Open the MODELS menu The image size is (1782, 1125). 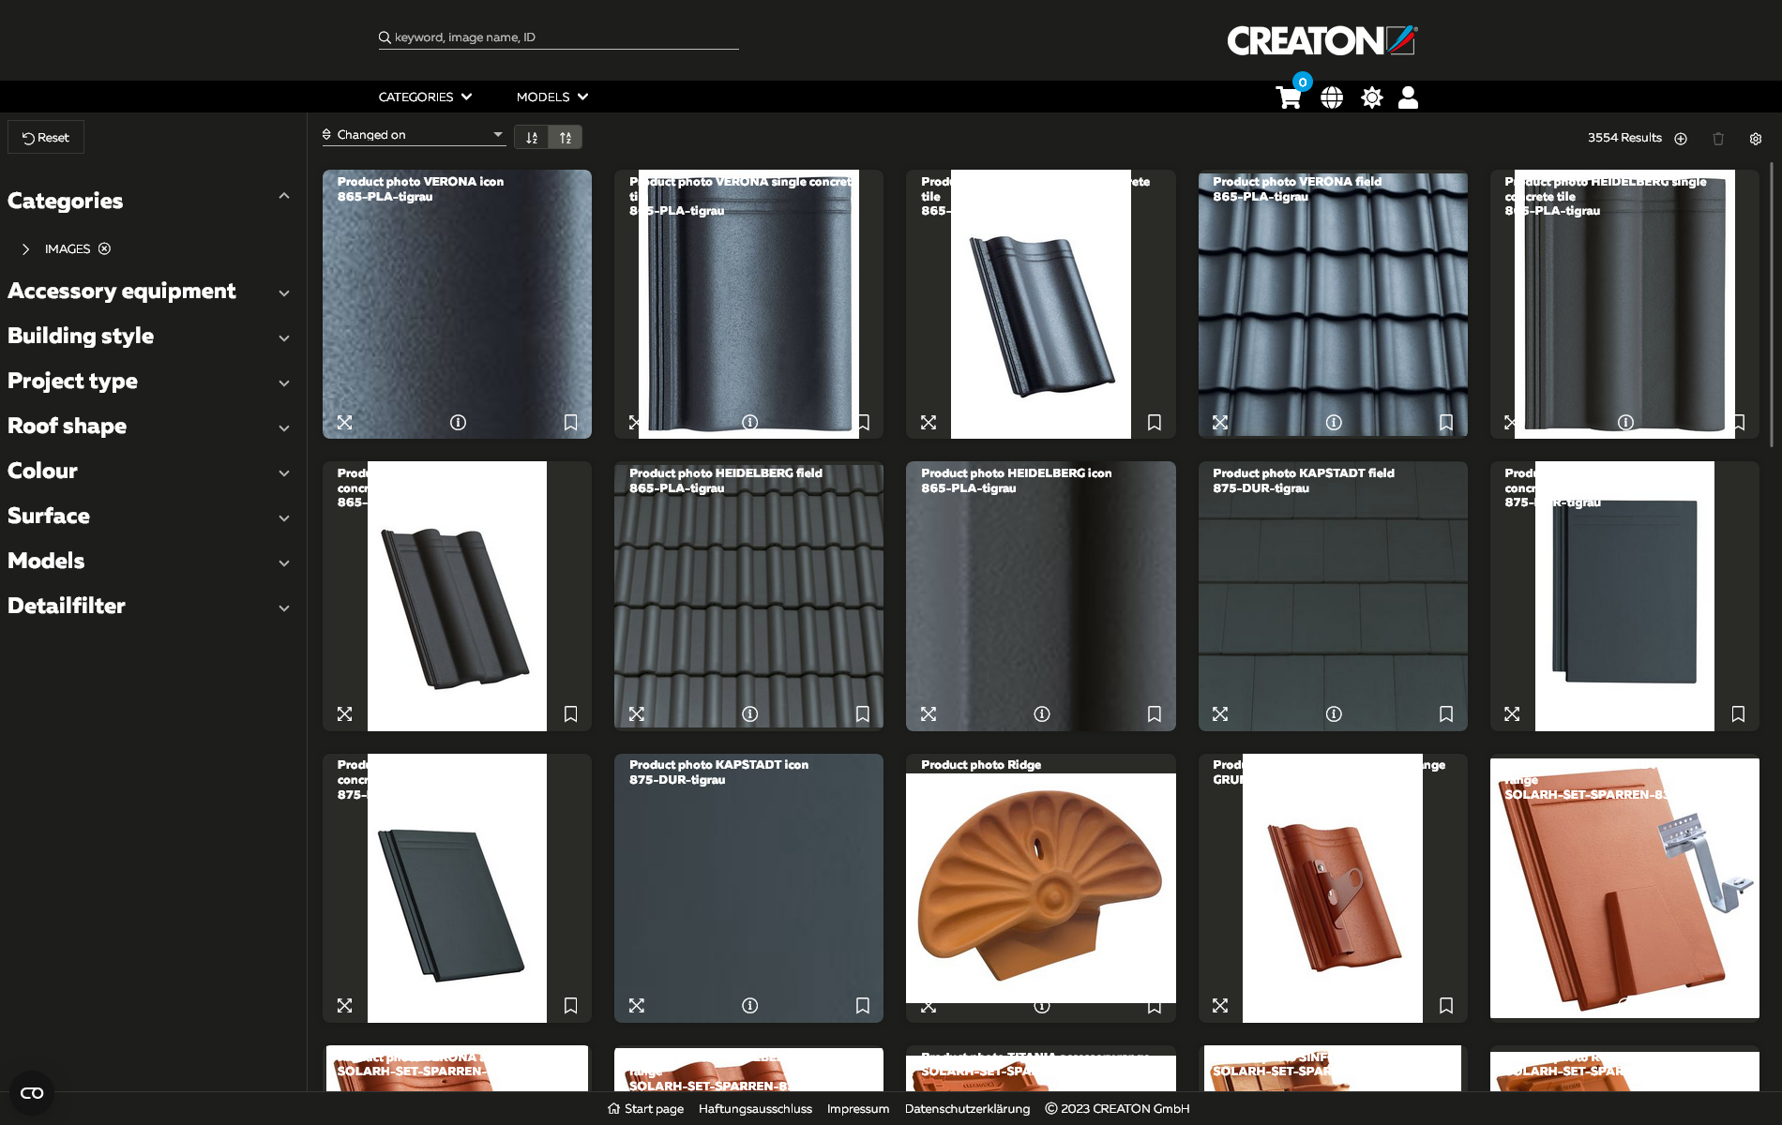pos(551,97)
